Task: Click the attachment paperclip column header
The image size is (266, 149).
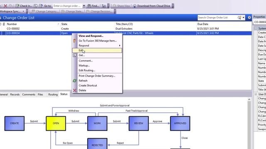Action: 4,24
